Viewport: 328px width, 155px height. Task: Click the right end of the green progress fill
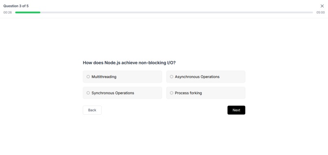[x=39, y=13]
